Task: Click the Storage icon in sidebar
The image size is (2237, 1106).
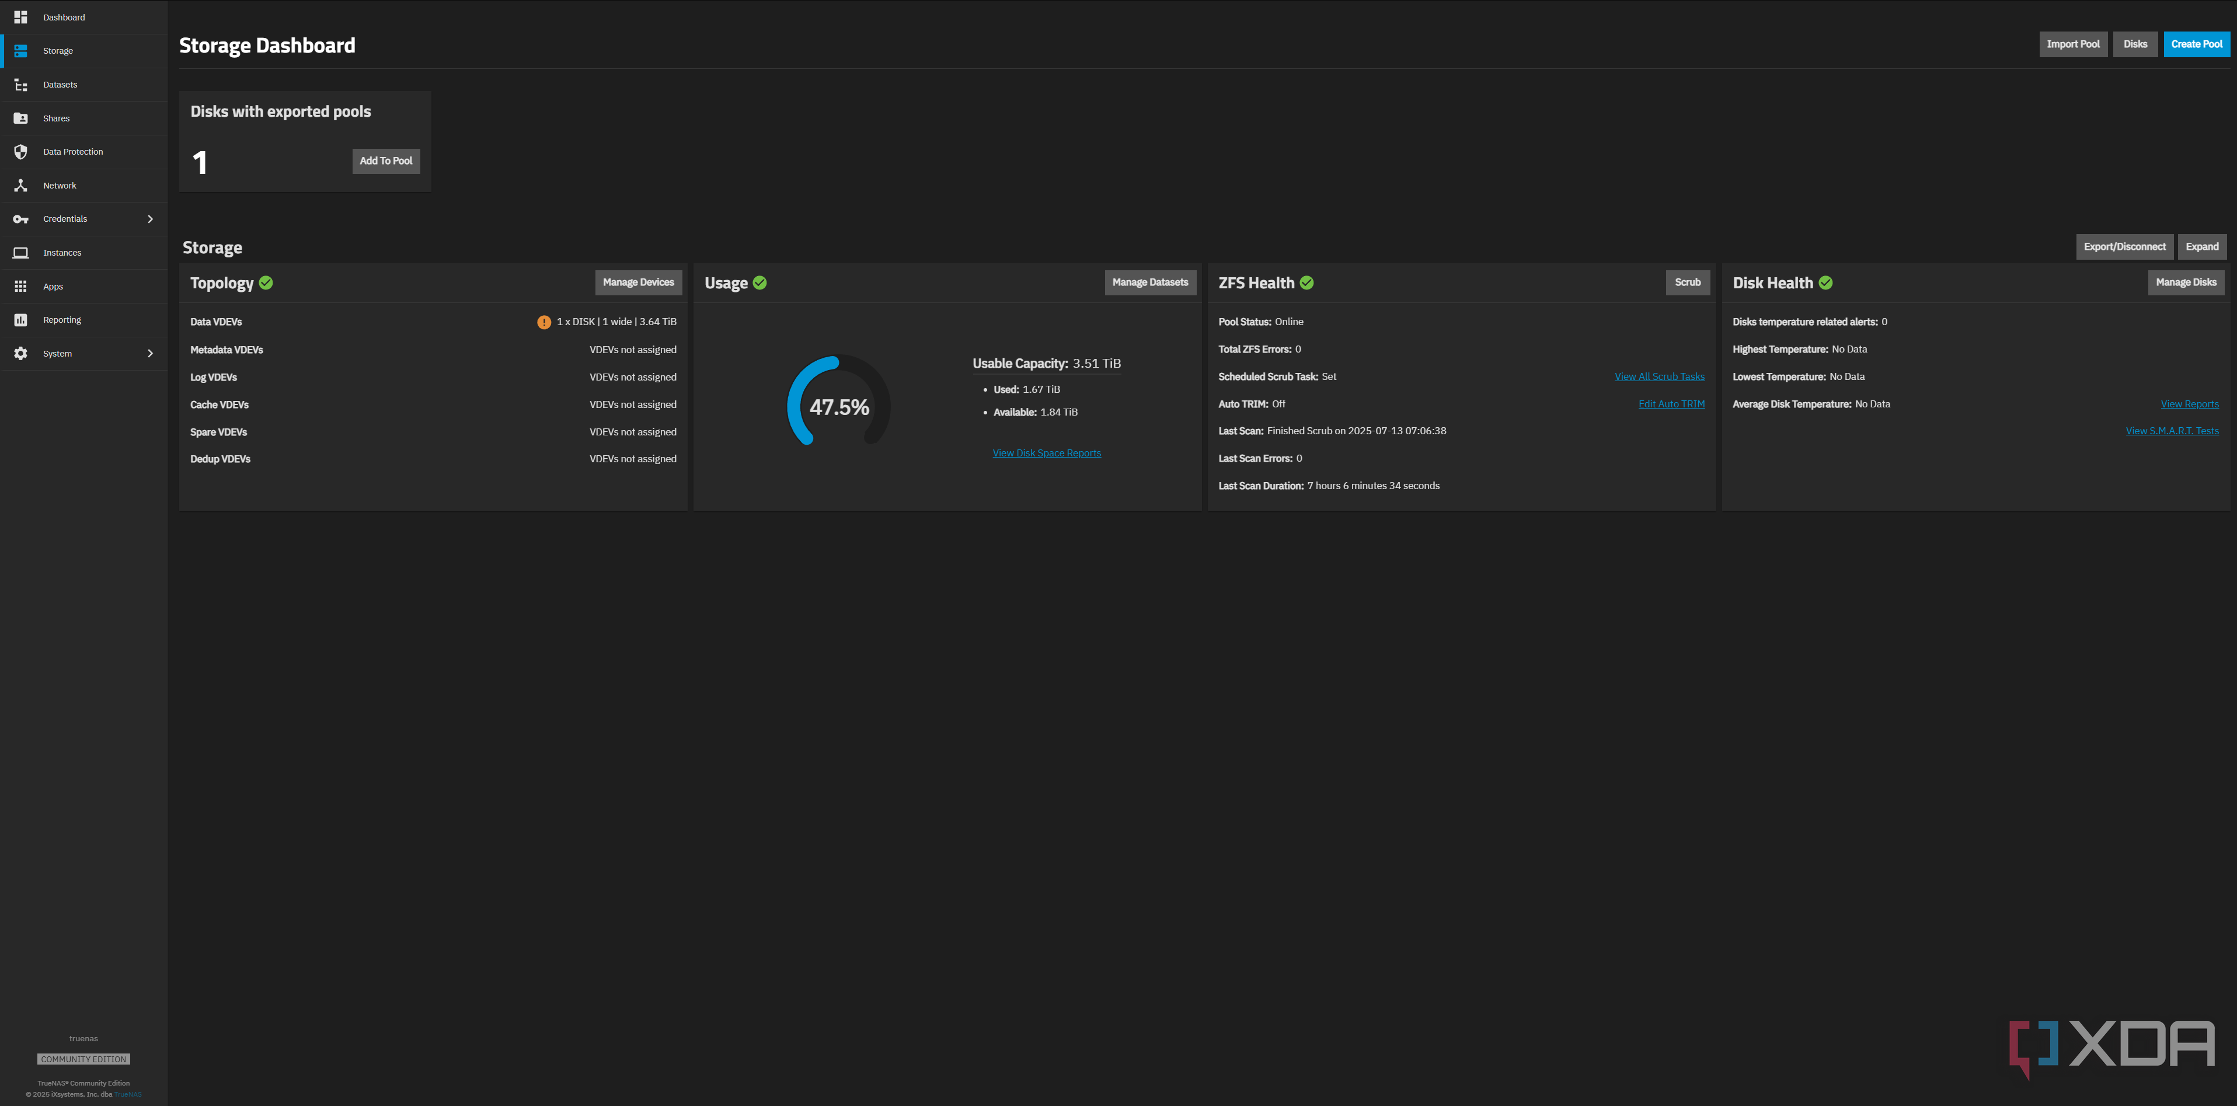Action: tap(21, 51)
